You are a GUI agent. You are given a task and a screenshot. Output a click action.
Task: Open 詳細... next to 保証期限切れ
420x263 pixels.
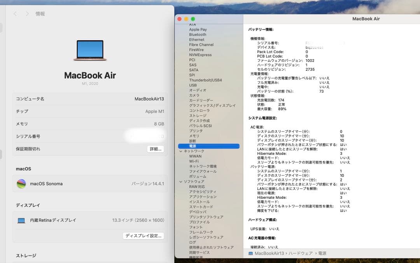coord(156,149)
